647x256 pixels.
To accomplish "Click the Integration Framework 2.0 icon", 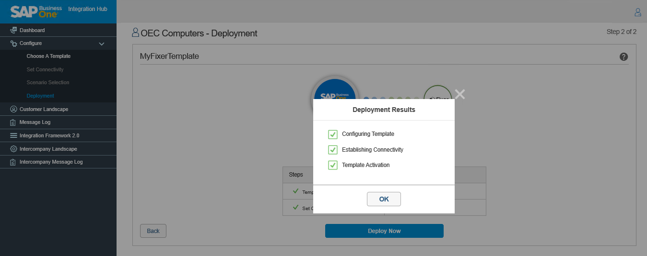I will [x=13, y=135].
